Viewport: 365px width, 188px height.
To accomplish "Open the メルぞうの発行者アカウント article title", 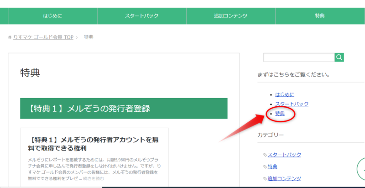I will pos(94,144).
